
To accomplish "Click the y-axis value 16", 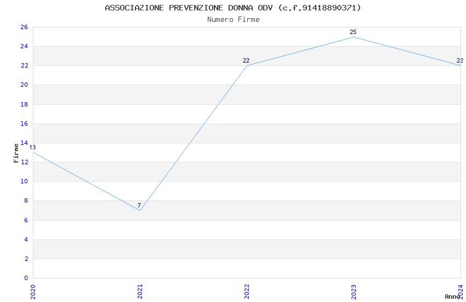I will (24, 124).
